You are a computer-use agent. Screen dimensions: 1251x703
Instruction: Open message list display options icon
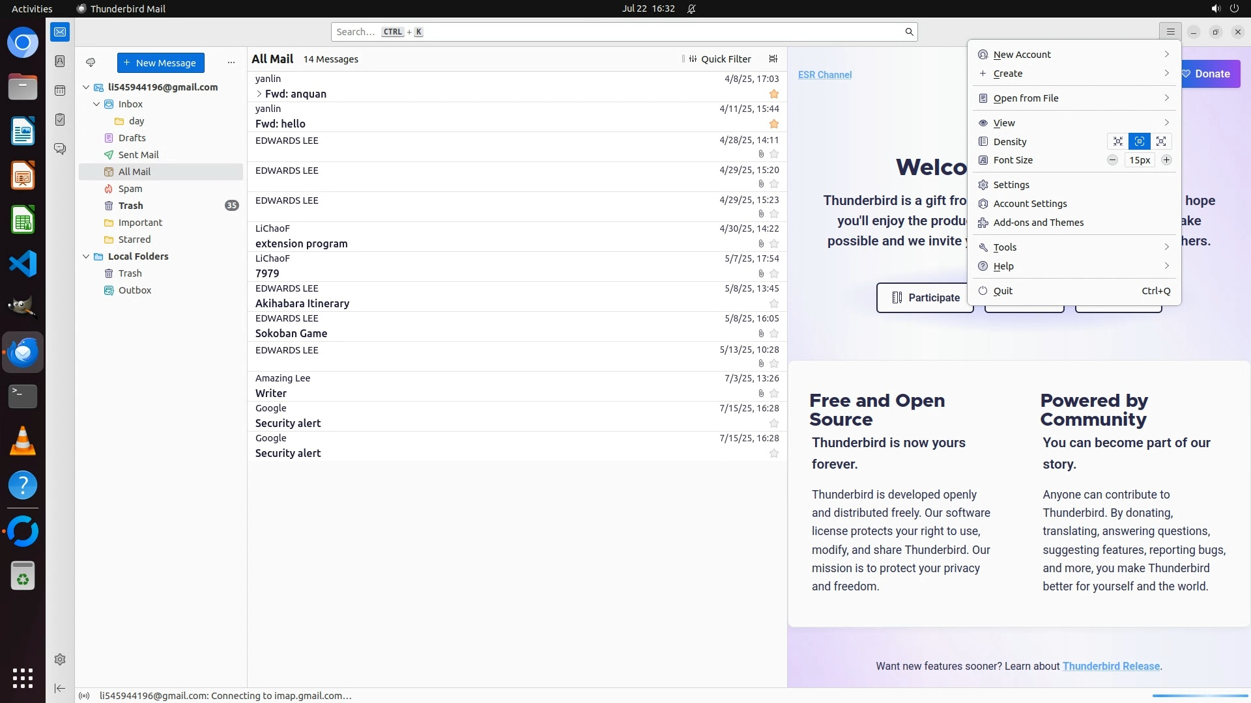(x=773, y=59)
